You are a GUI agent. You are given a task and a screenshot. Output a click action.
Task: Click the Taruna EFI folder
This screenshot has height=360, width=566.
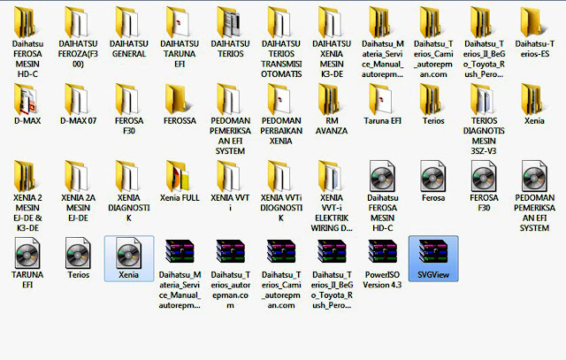tap(383, 104)
